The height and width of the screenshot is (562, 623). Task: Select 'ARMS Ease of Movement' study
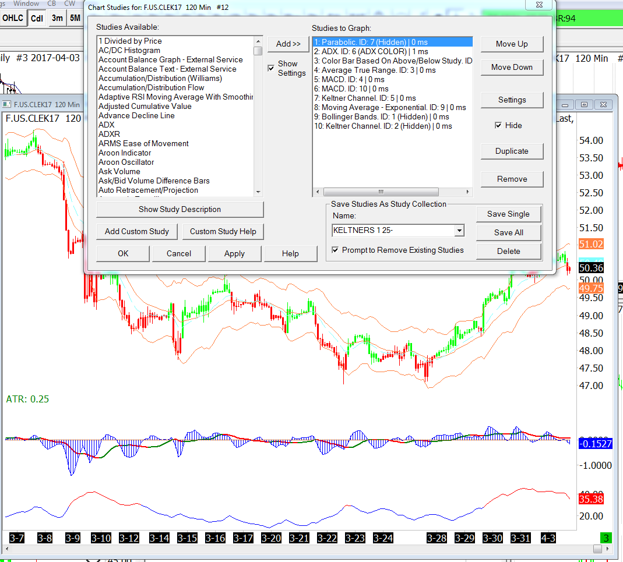pos(143,144)
